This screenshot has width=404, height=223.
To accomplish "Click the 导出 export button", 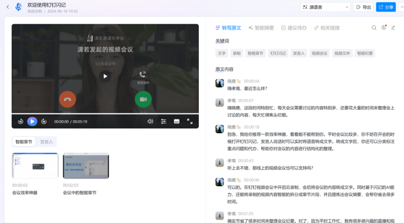I will pyautogui.click(x=364, y=7).
